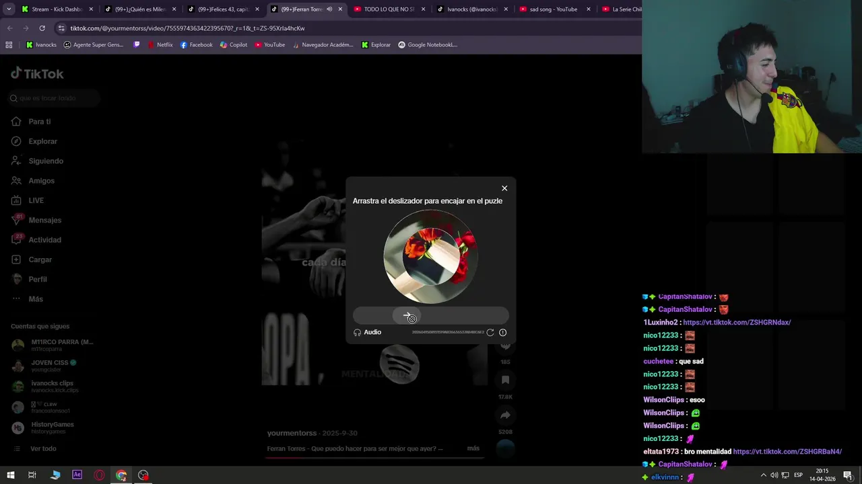Click the captcha puzzle slider handle
The height and width of the screenshot is (484, 862).
coord(407,316)
